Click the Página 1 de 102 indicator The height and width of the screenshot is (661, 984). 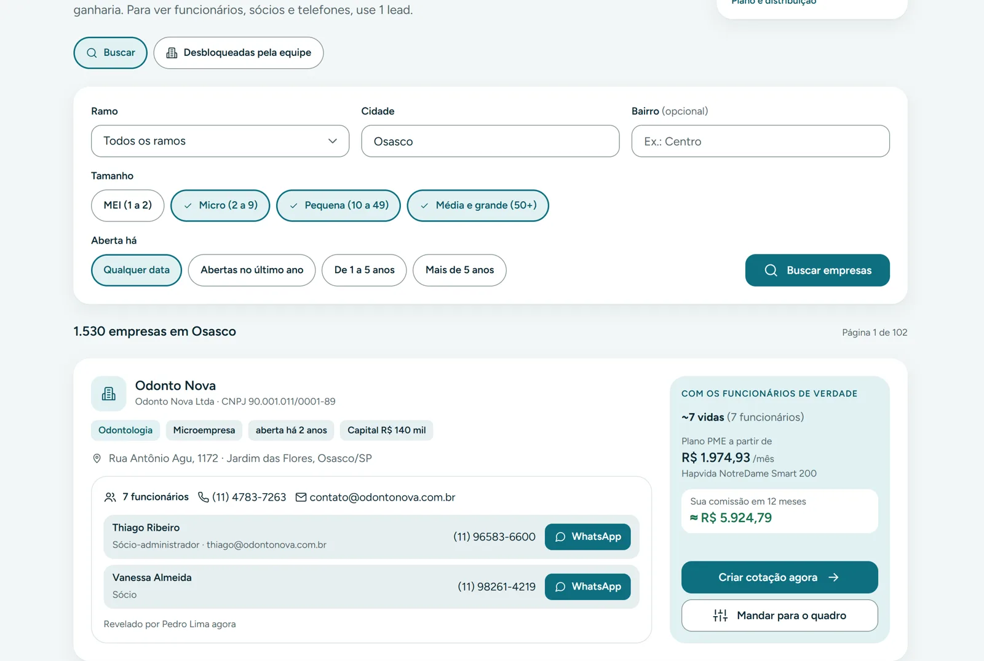click(x=875, y=333)
